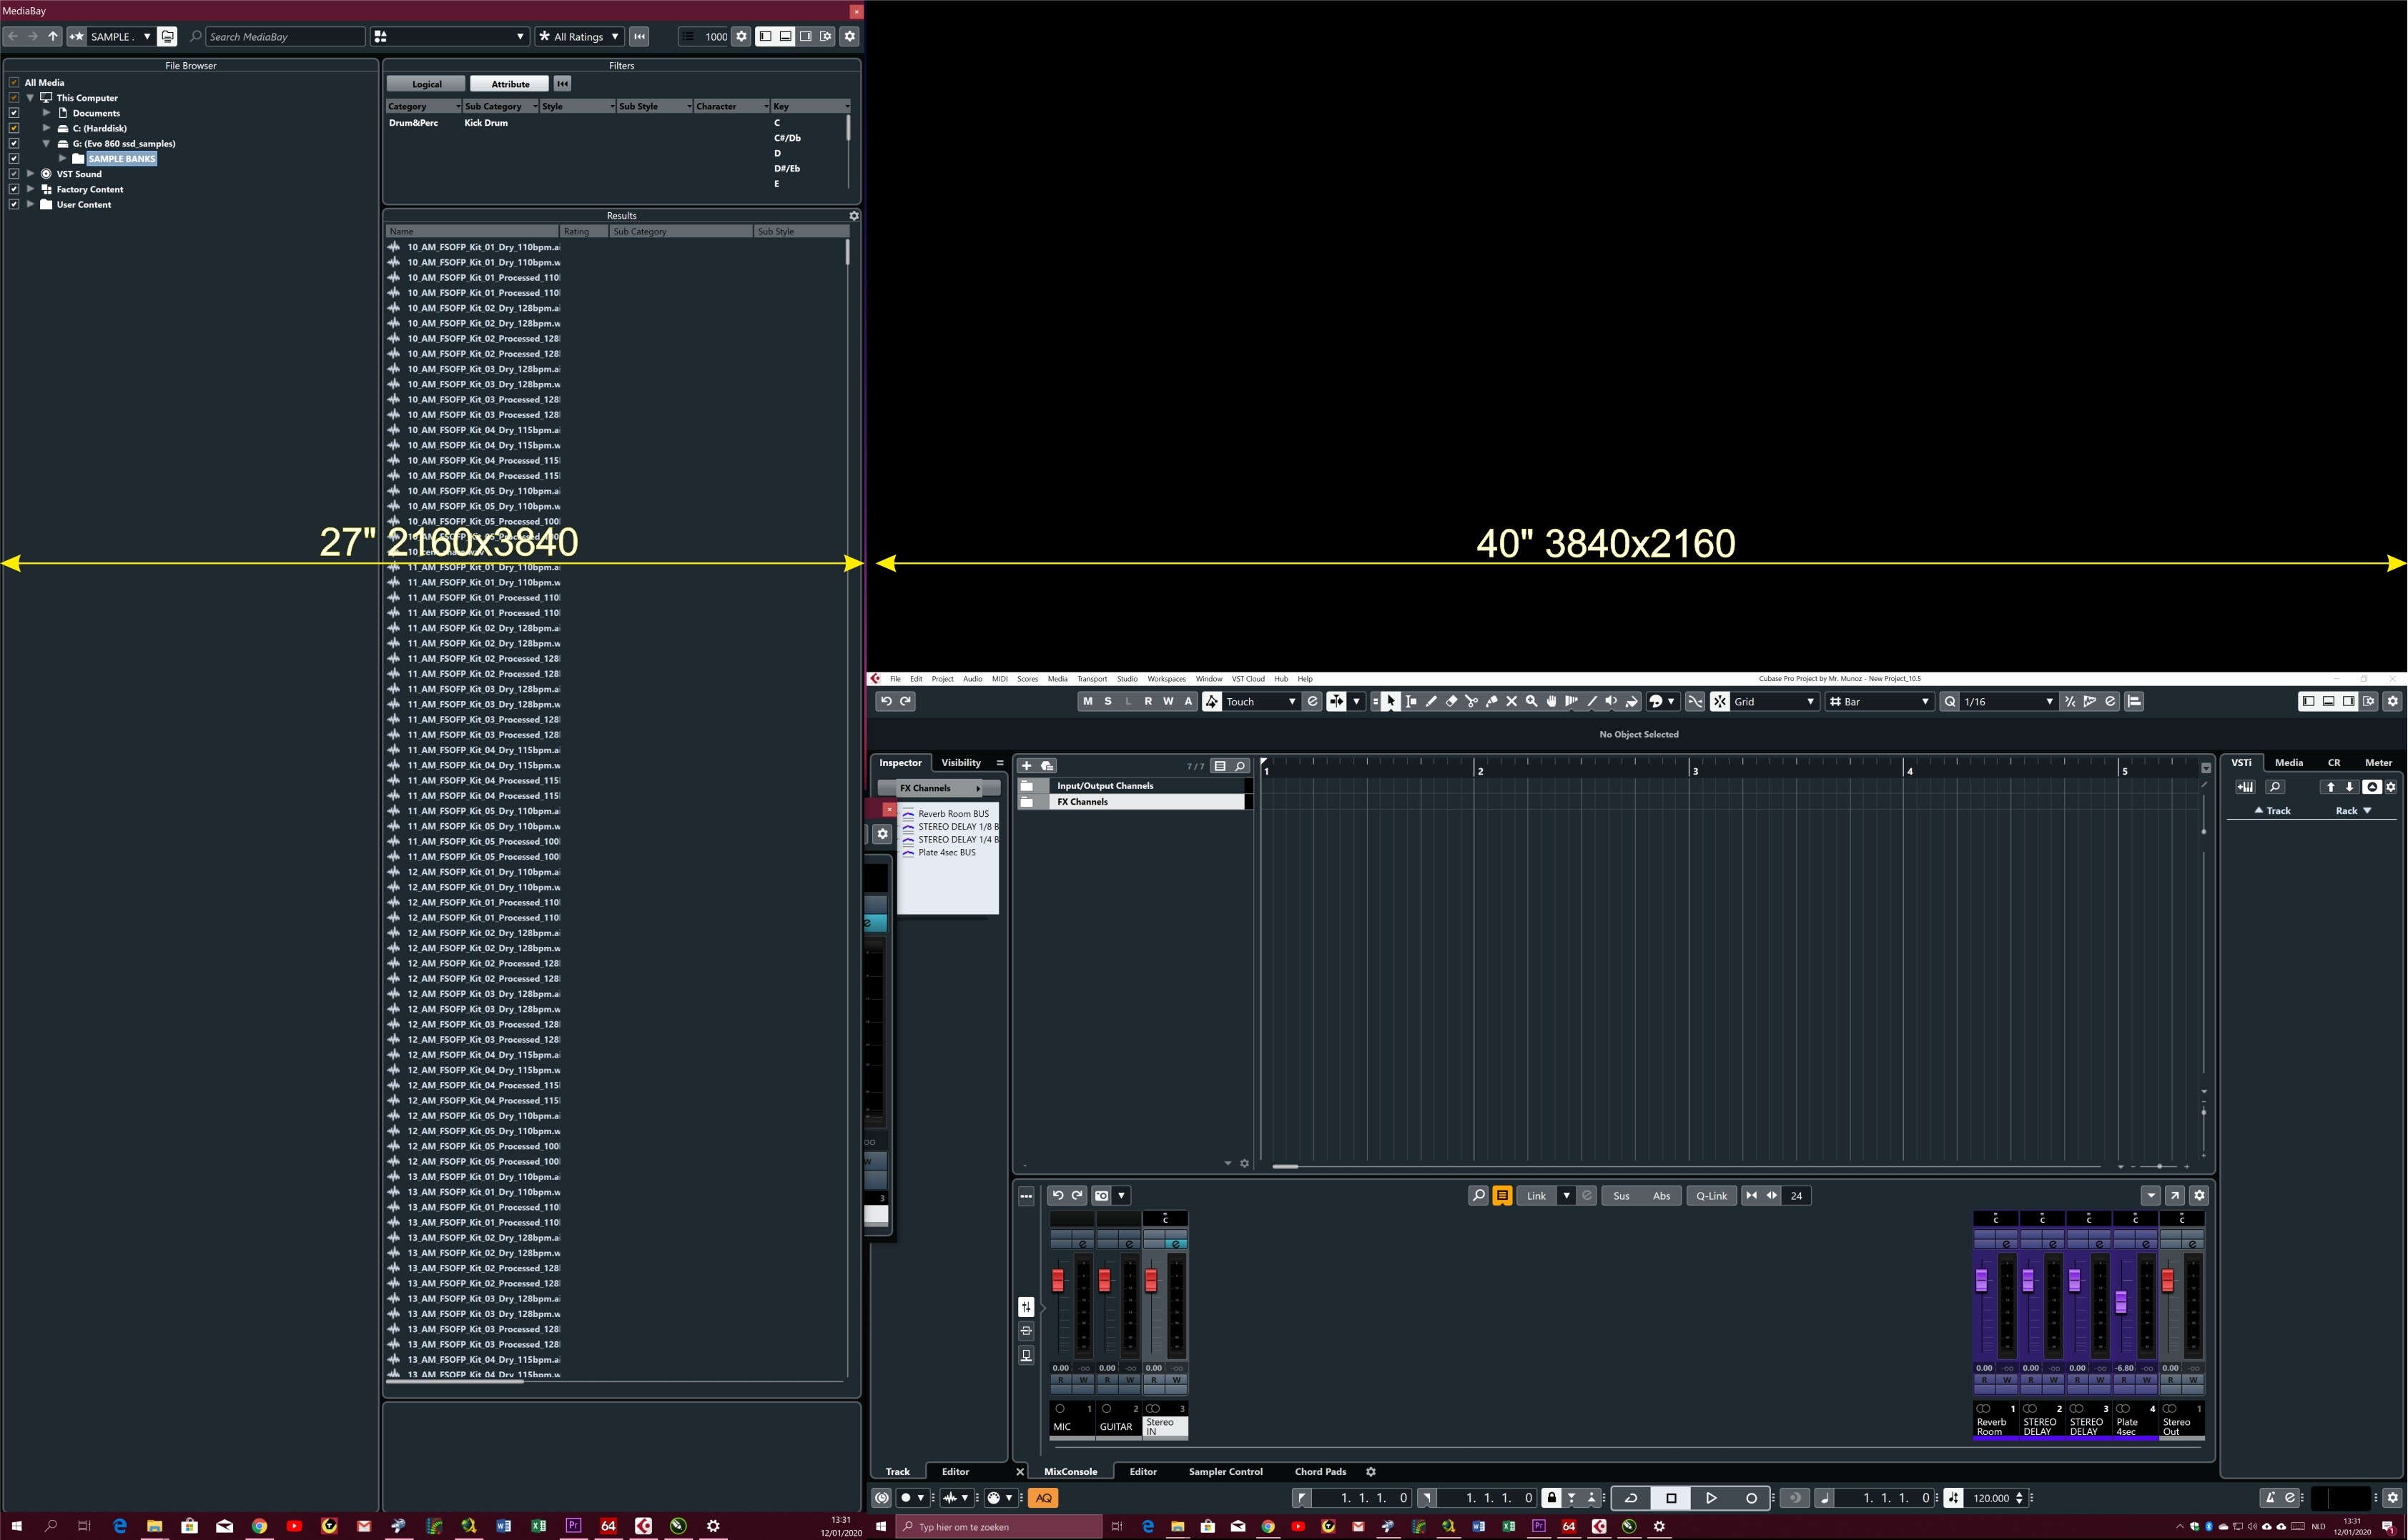The width and height of the screenshot is (2408, 1540).
Task: Uncheck the Factory Content checkbox
Action: pyautogui.click(x=14, y=189)
